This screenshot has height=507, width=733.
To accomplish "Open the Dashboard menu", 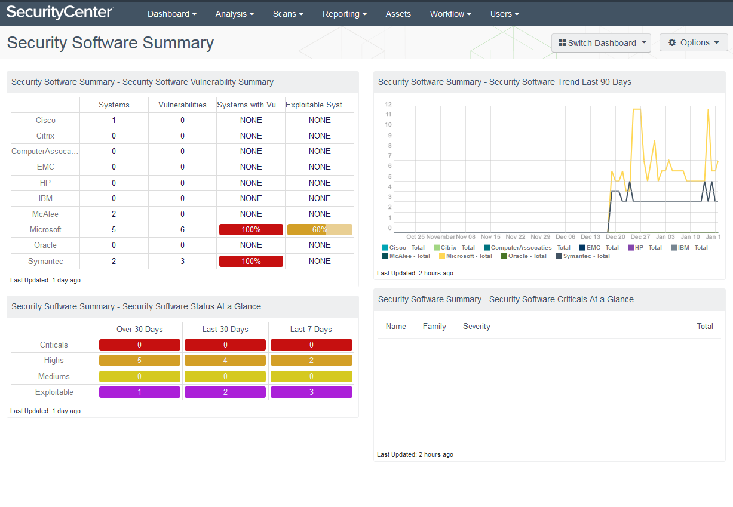I will coord(172,14).
